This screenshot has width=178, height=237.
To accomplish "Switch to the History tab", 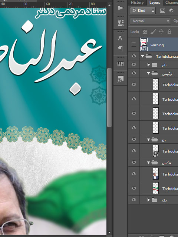I will tap(137, 3).
